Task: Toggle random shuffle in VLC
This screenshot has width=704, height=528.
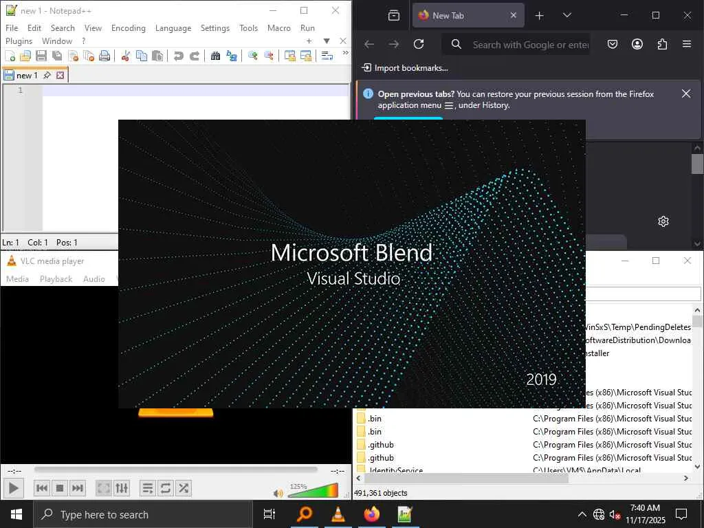Action: coord(183,488)
